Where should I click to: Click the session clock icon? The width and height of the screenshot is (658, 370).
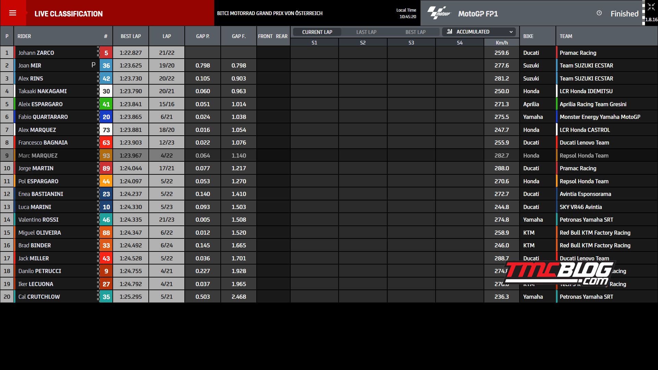click(599, 13)
